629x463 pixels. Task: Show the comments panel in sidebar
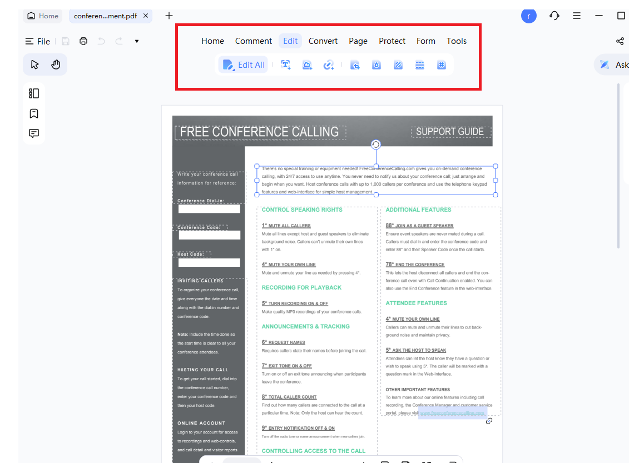[x=34, y=133]
